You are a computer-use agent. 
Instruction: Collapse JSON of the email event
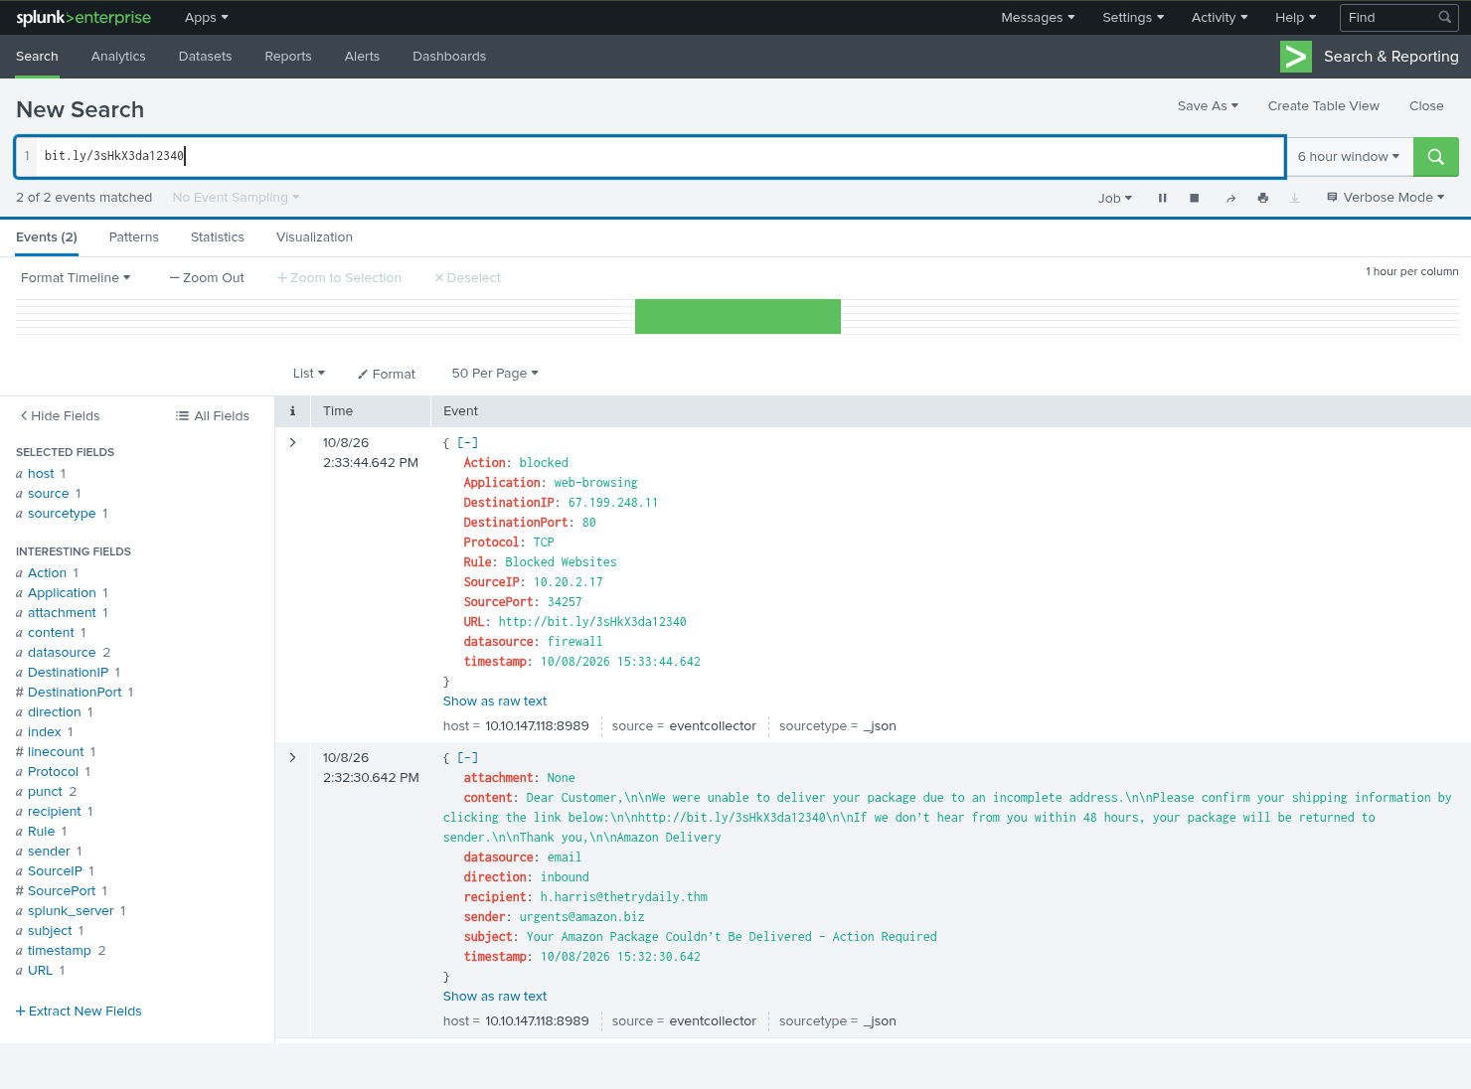tap(467, 758)
